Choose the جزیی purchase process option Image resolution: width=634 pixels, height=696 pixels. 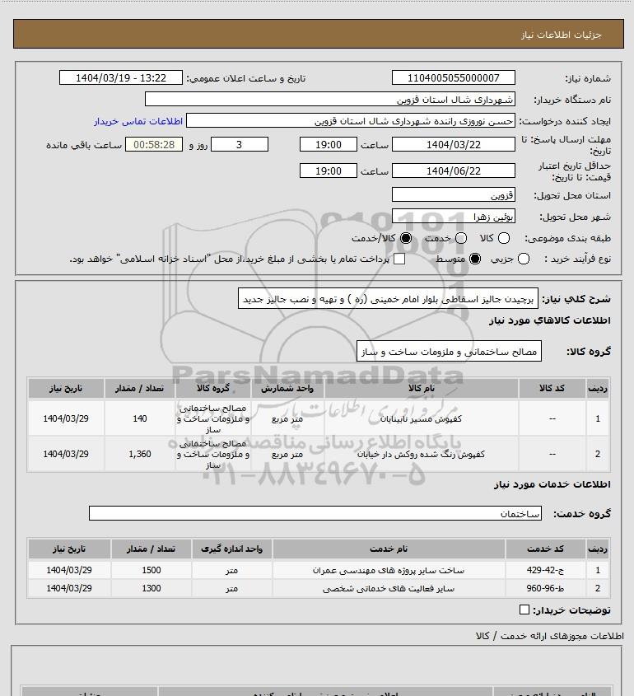click(524, 259)
